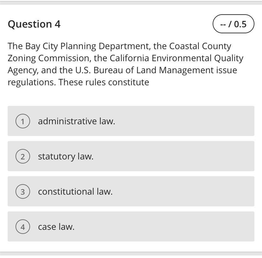Click the gray divider bar above Question 4
Screen dimensions: 262x258
click(131, 3)
